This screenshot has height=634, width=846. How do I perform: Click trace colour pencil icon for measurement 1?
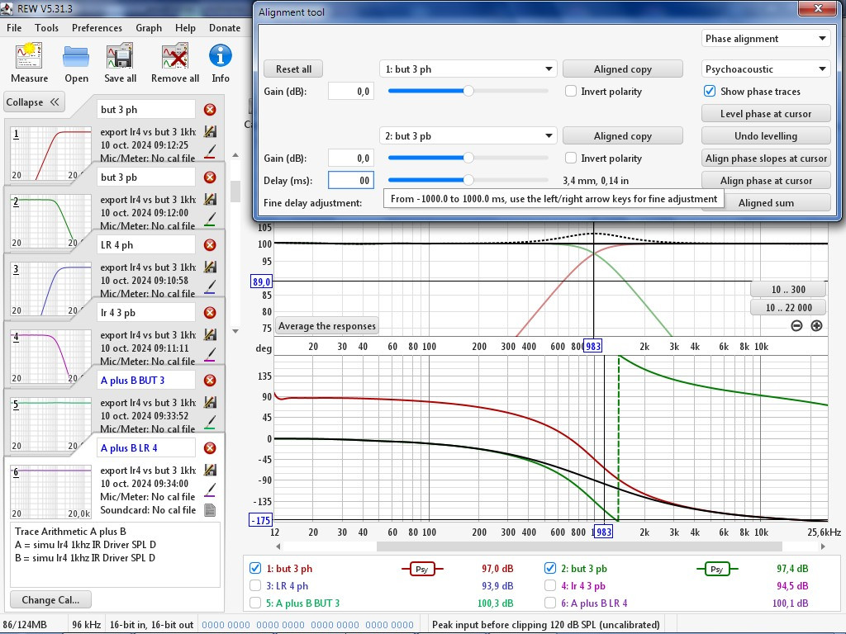pos(210,151)
